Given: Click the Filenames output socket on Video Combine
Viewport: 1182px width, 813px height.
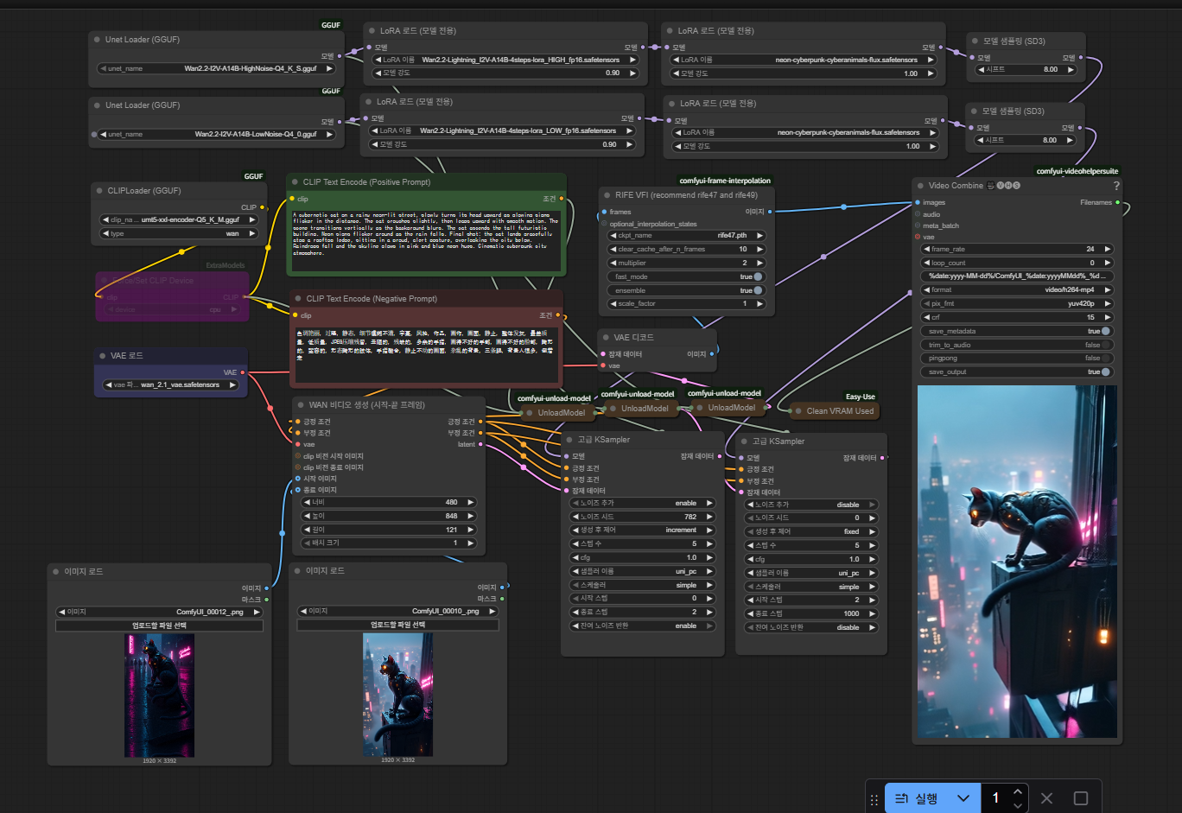Looking at the screenshot, I should [x=1117, y=203].
